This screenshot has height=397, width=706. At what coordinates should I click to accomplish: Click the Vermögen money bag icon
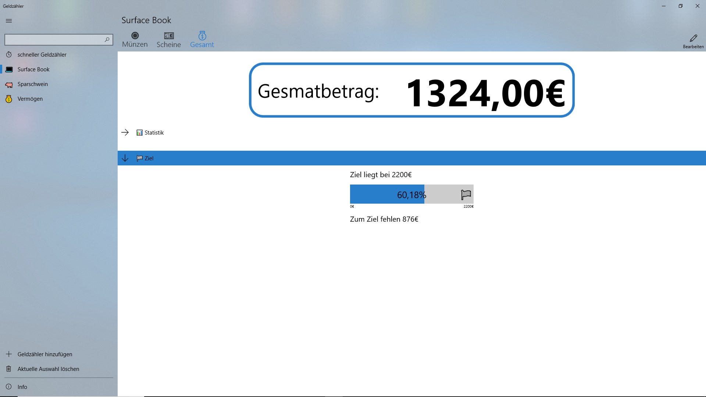[9, 99]
